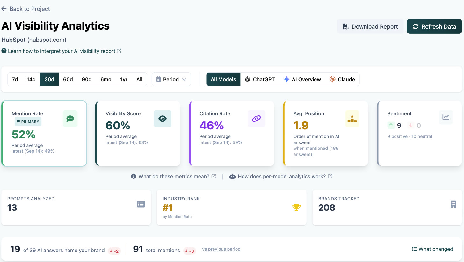Click 'latest (Sep 14): 59%' text
The height and width of the screenshot is (262, 464).
click(221, 142)
